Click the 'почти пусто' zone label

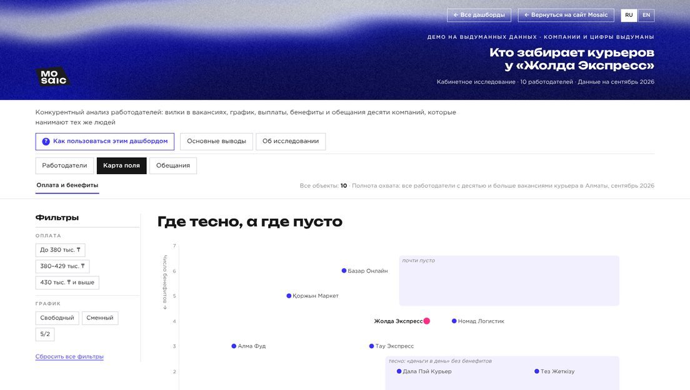click(419, 260)
